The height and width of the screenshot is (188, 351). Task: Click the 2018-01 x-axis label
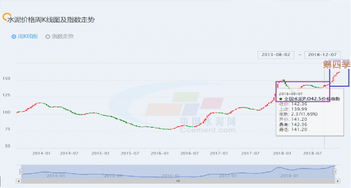click(x=282, y=153)
